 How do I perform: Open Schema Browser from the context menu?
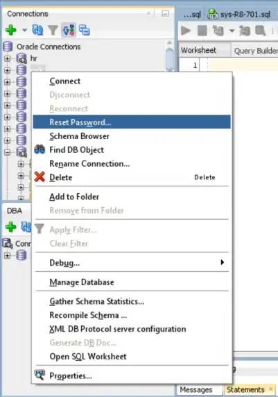[132, 136]
